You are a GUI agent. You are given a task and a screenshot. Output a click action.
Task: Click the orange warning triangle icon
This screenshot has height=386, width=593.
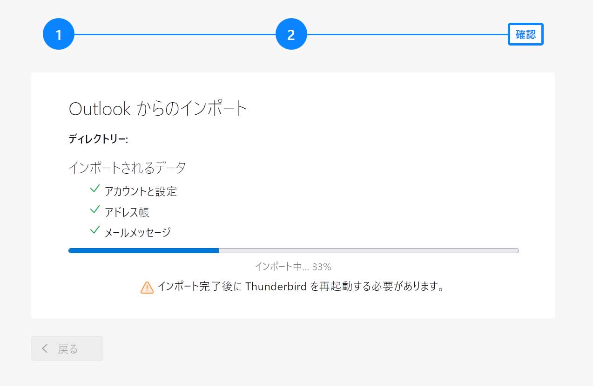[x=147, y=287]
